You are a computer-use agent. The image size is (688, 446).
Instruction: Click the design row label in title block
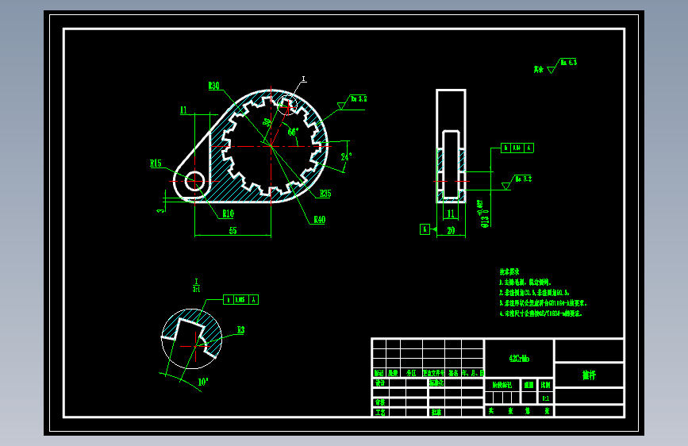point(380,383)
